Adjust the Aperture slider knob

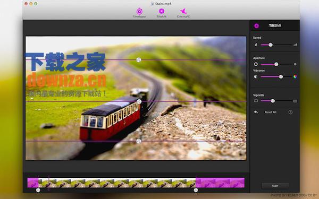[276, 64]
